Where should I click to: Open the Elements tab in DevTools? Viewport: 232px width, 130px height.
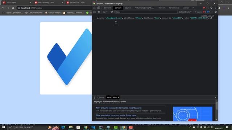click(x=108, y=8)
